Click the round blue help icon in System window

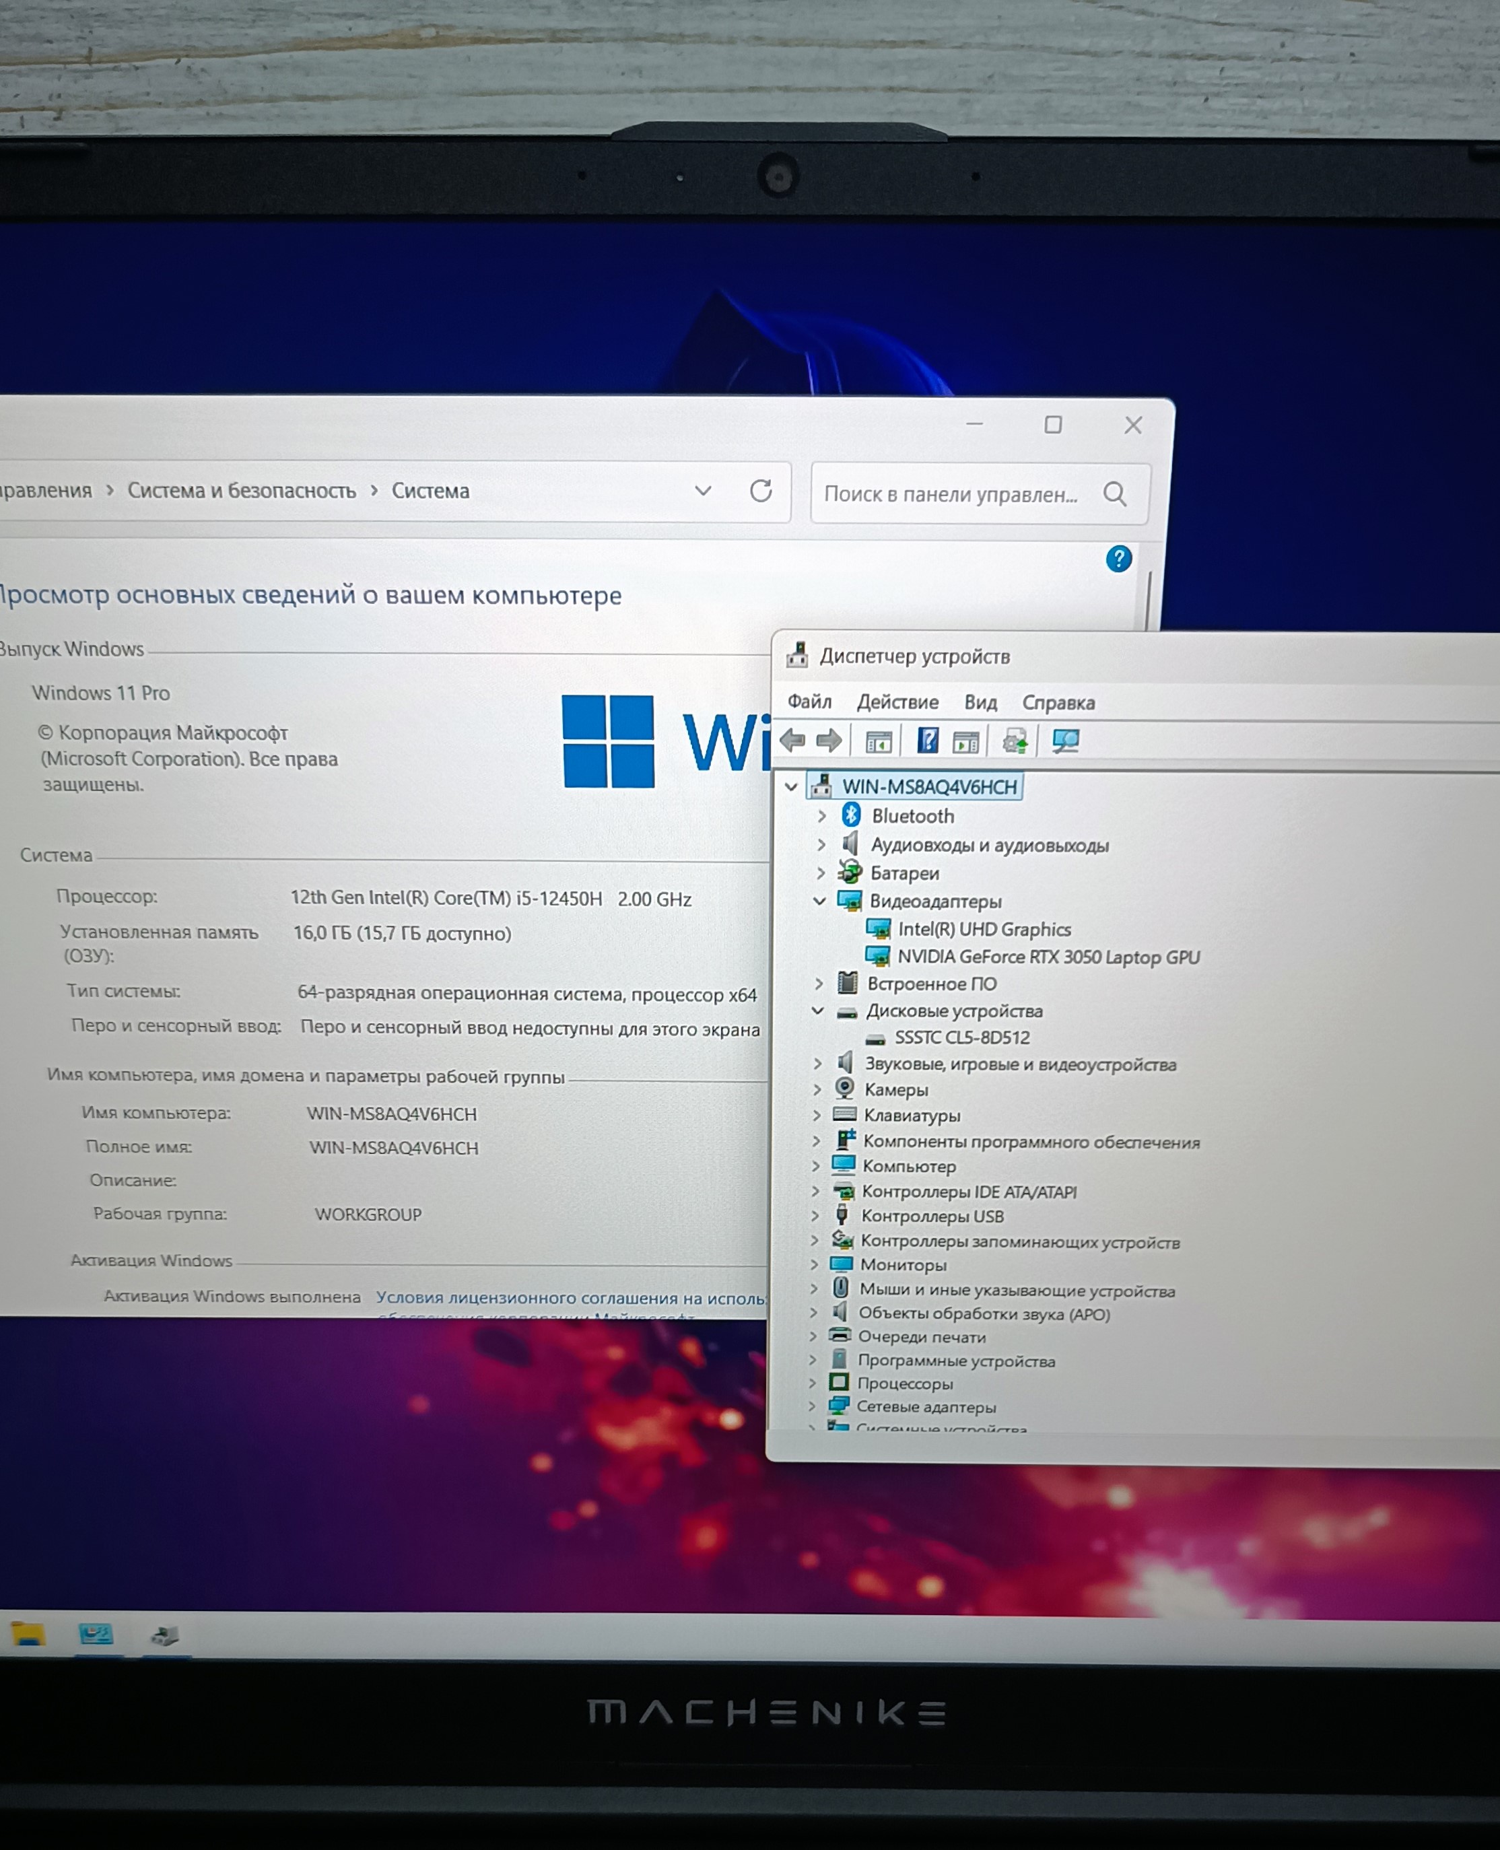click(x=1119, y=559)
